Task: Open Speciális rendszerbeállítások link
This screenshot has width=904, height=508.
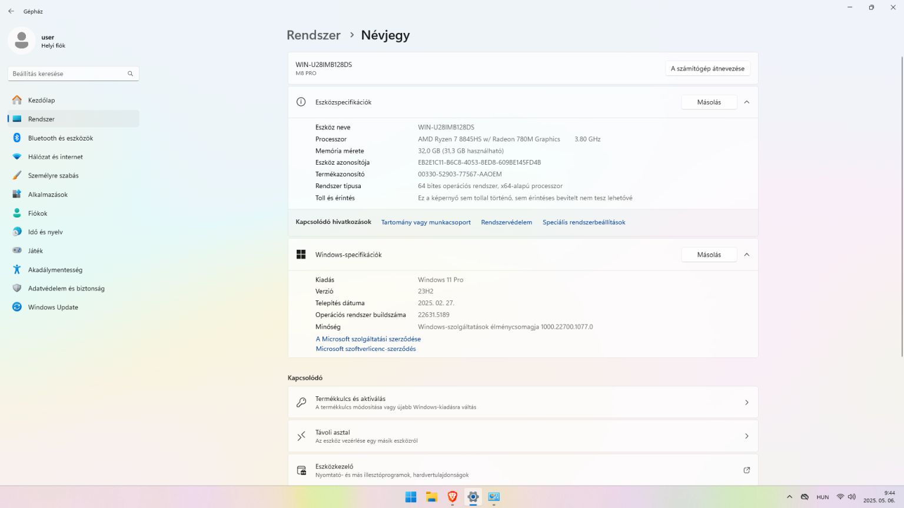Action: 584,222
